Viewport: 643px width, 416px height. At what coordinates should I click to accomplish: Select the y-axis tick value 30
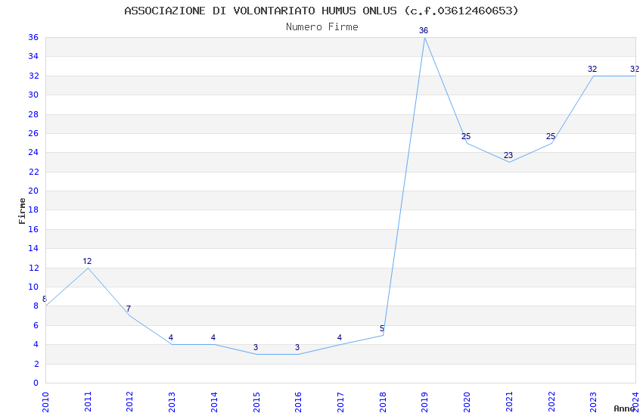point(33,95)
